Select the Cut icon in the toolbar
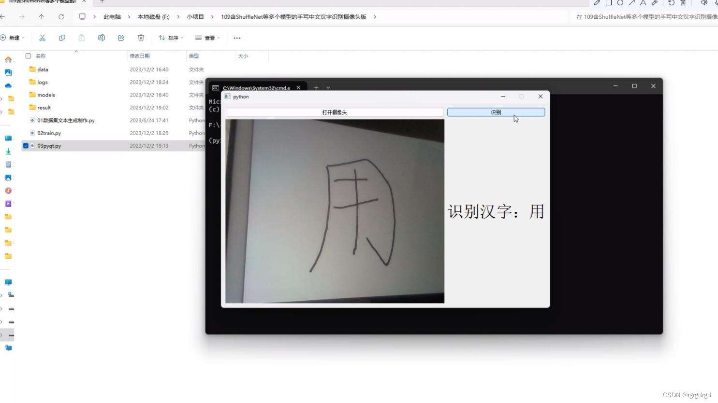 pos(42,38)
